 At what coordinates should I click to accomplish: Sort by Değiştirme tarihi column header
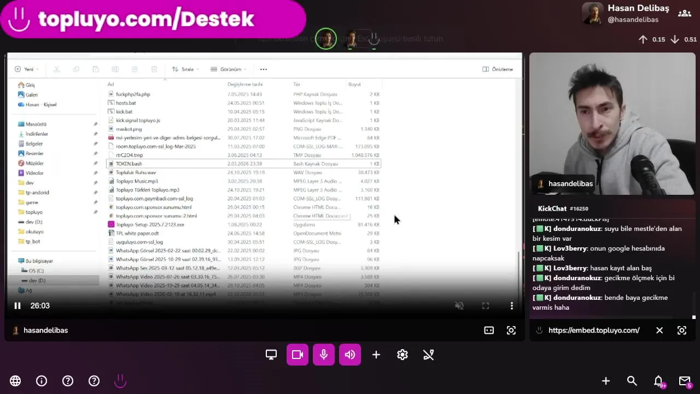[x=245, y=84]
